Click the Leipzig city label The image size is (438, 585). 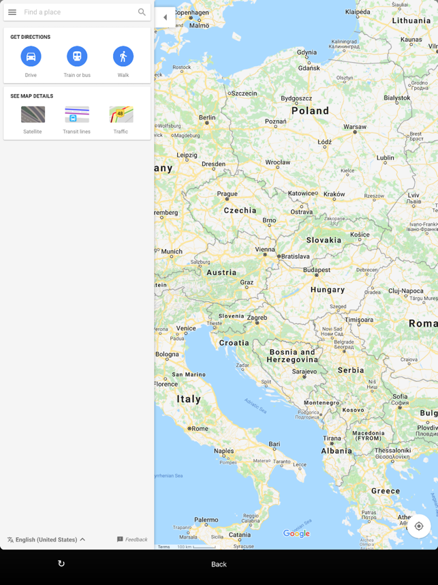pyautogui.click(x=187, y=155)
